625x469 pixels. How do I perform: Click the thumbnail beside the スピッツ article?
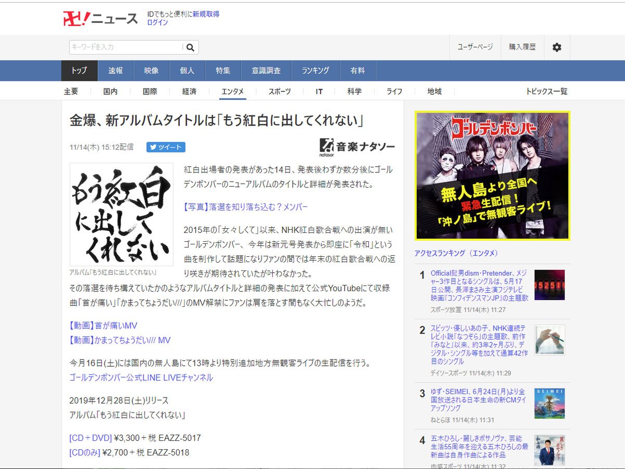coord(549,340)
